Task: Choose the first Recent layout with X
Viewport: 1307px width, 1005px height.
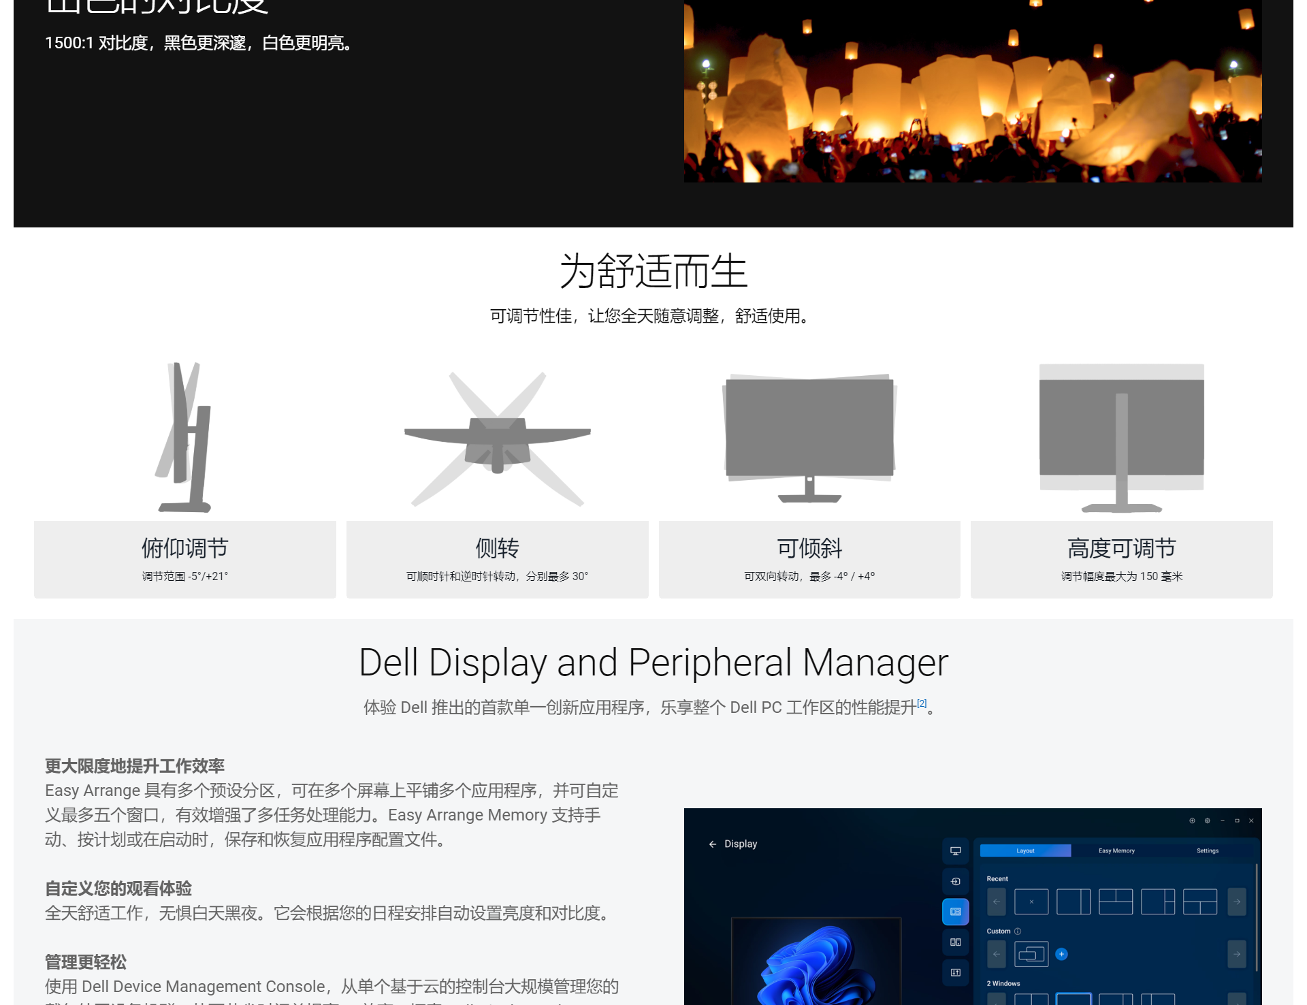Action: point(1031,902)
